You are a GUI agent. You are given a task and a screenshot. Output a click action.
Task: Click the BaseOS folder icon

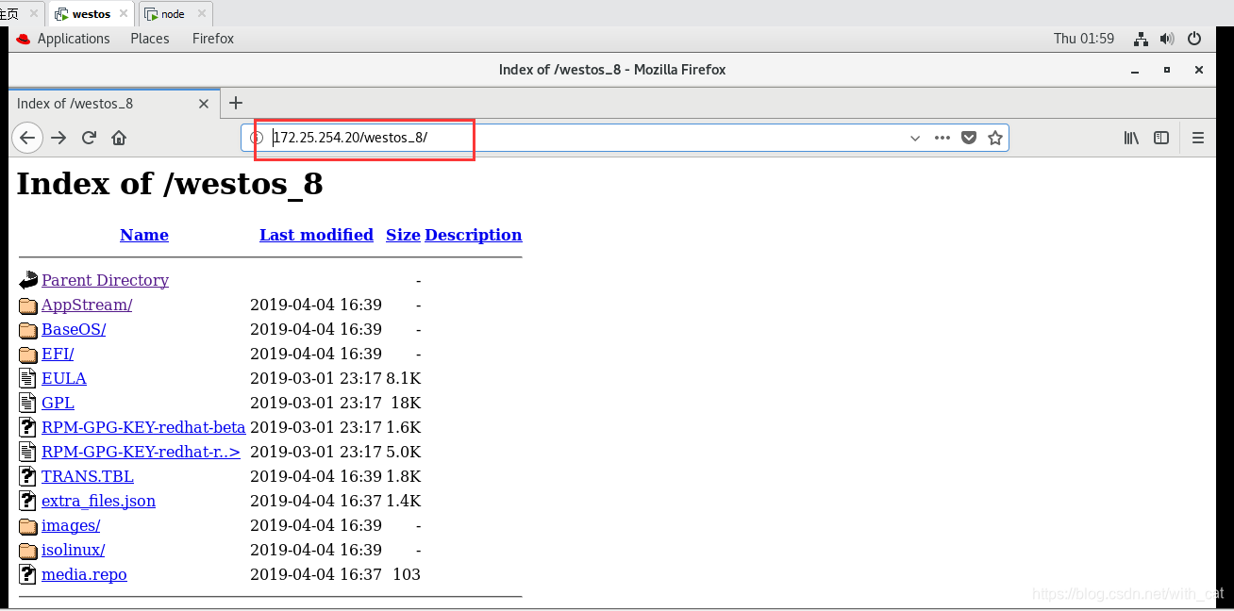point(28,330)
